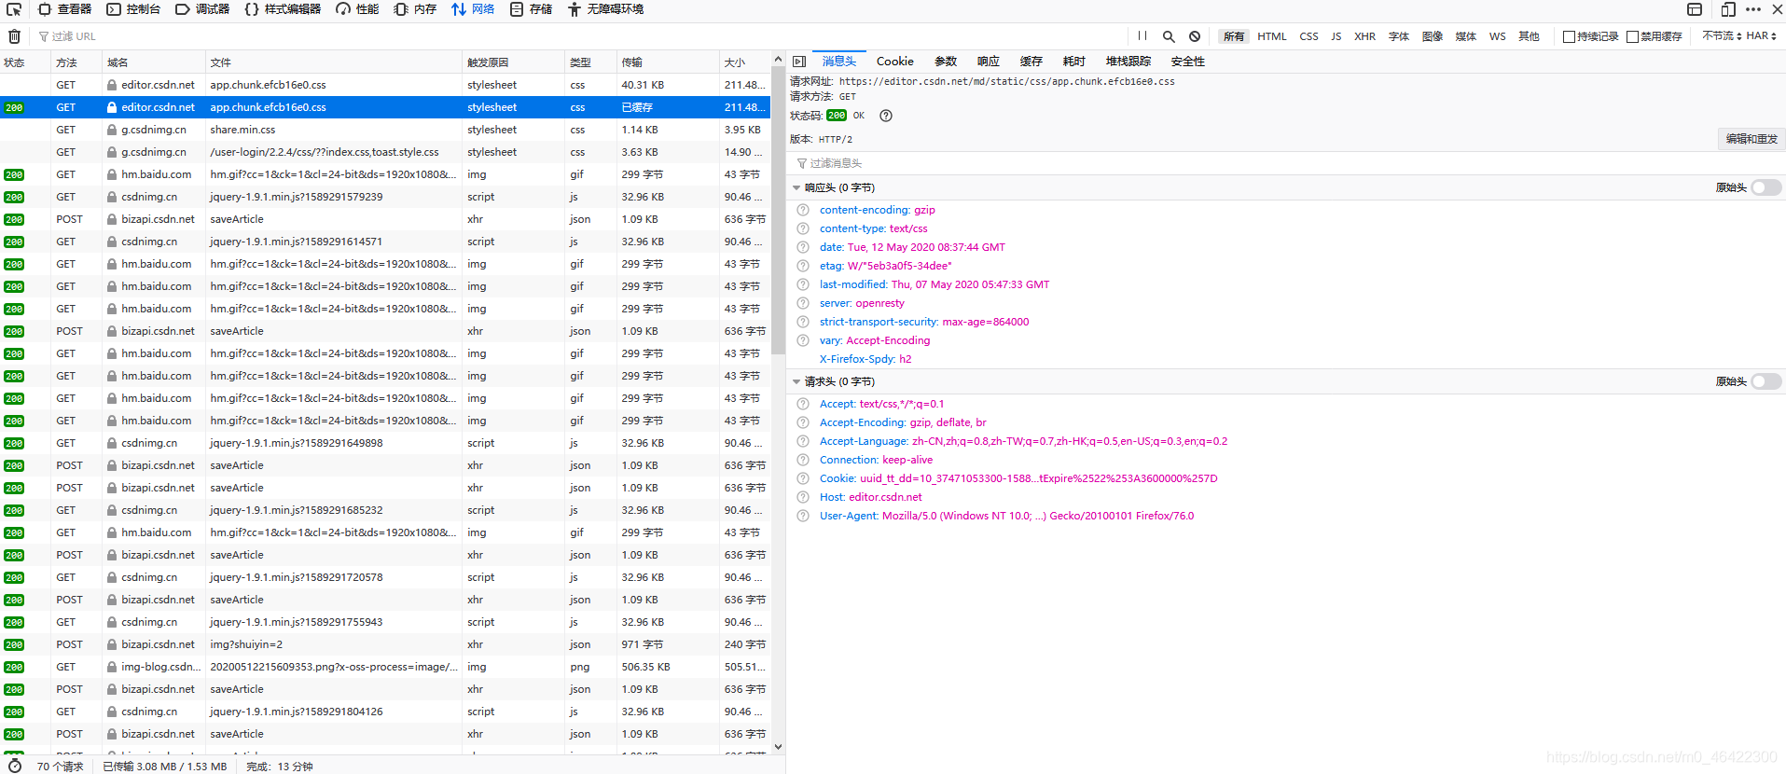This screenshot has height=774, width=1786.
Task: Sort by the 域名 column header
Action: [154, 62]
